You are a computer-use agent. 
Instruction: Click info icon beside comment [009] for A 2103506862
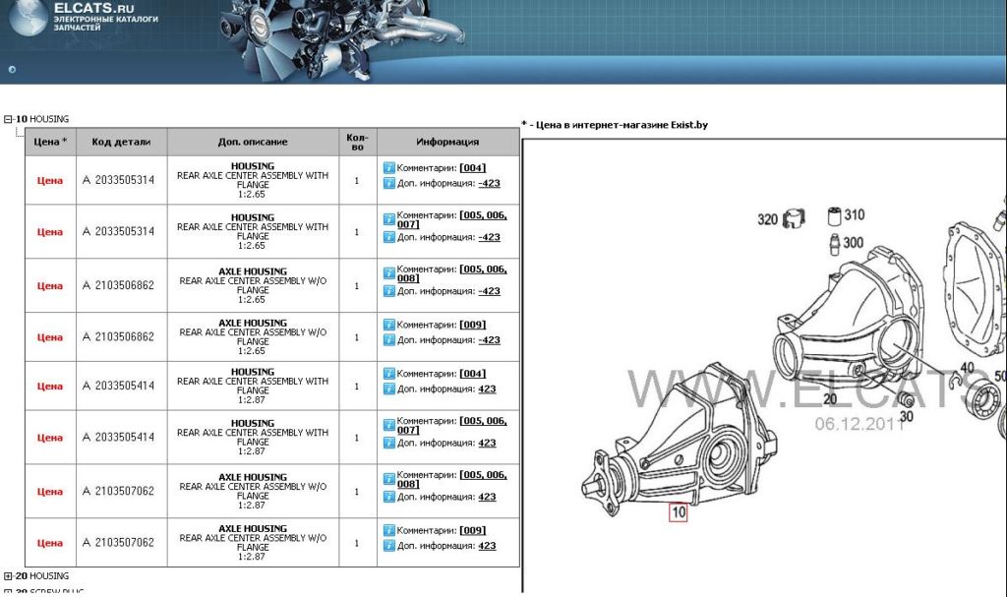(388, 325)
